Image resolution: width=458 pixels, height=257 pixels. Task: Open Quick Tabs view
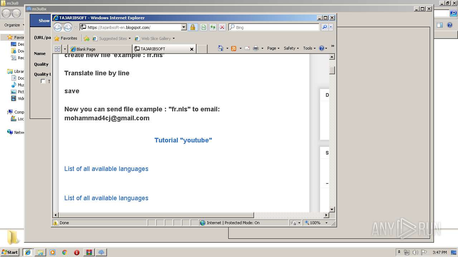coord(57,49)
